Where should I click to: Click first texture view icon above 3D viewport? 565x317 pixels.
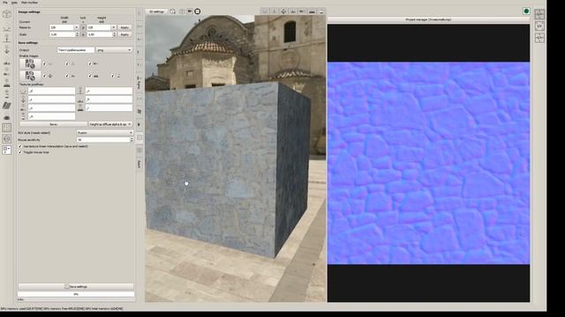[265, 11]
